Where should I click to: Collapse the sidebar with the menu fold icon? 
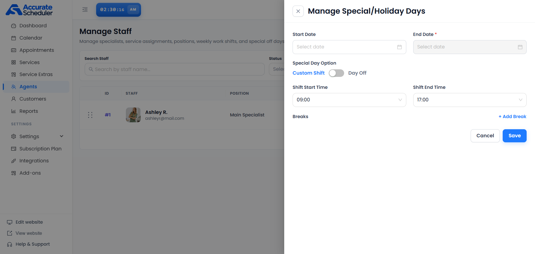pyautogui.click(x=85, y=9)
